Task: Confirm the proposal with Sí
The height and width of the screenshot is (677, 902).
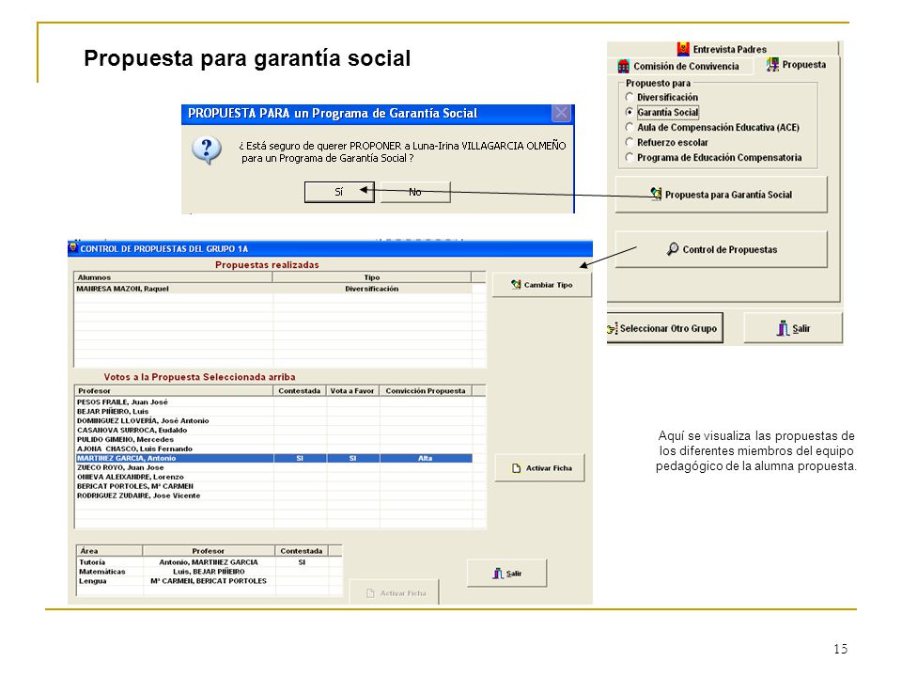Action: pos(339,192)
